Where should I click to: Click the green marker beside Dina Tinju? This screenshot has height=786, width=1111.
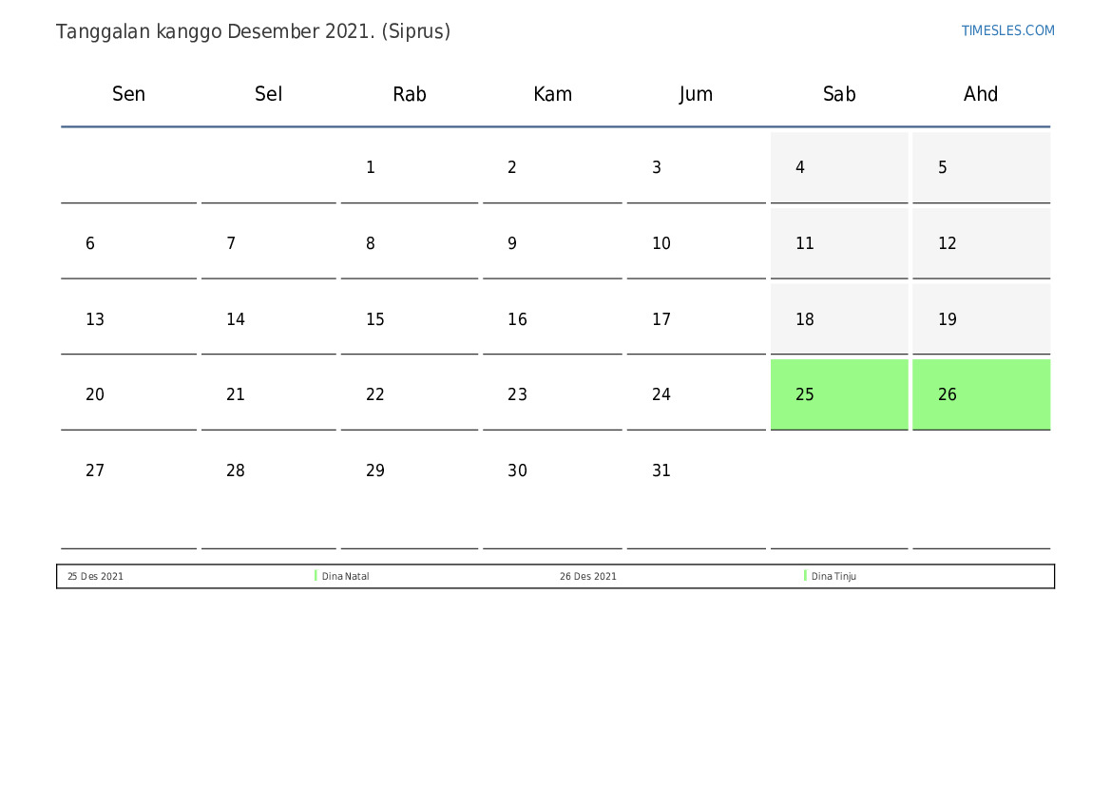805,576
